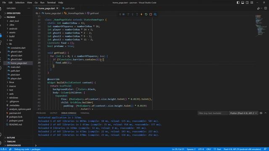Open the Widget Inspector icon

(155, 14)
